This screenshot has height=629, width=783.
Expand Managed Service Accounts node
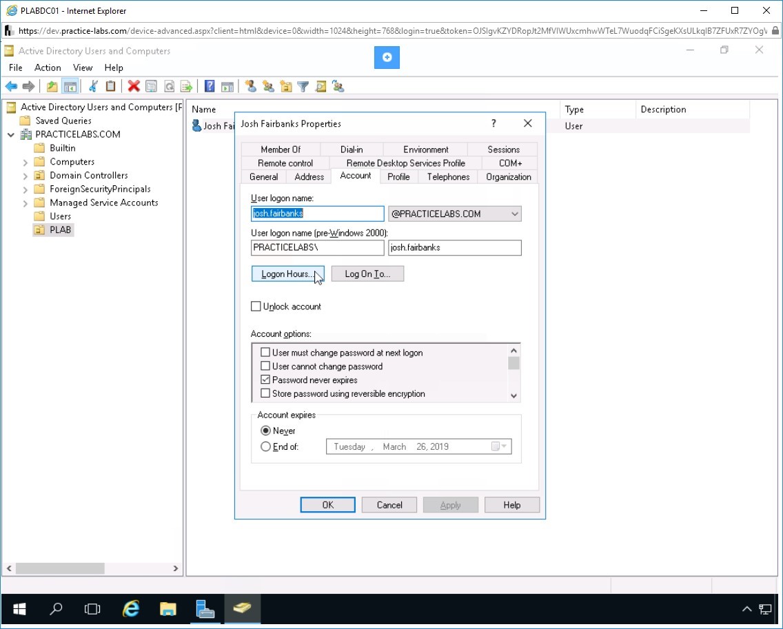coord(25,203)
